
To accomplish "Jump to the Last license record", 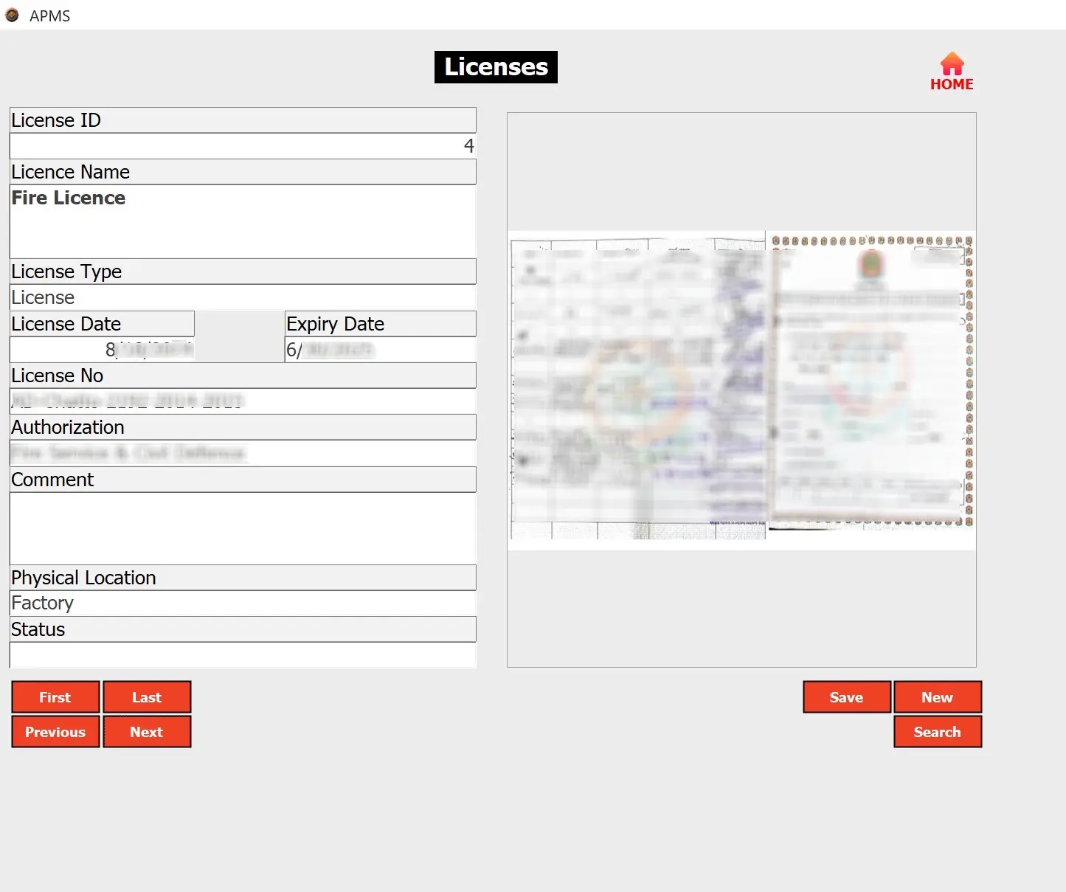I will tap(147, 697).
